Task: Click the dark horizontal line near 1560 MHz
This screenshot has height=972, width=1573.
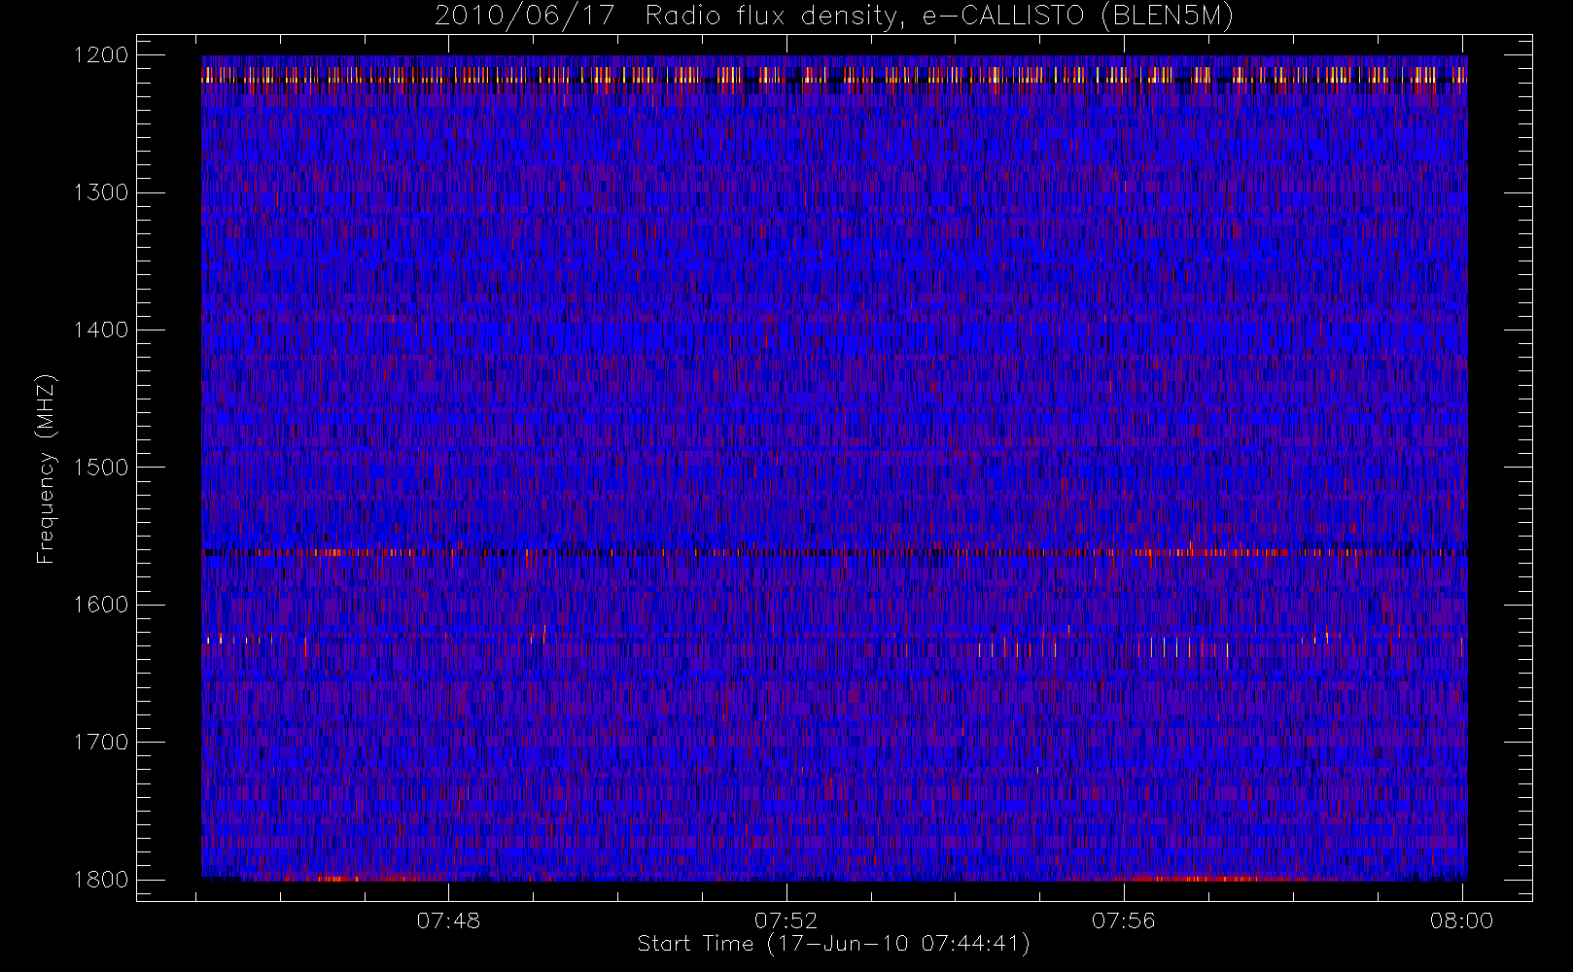Action: coord(834,552)
